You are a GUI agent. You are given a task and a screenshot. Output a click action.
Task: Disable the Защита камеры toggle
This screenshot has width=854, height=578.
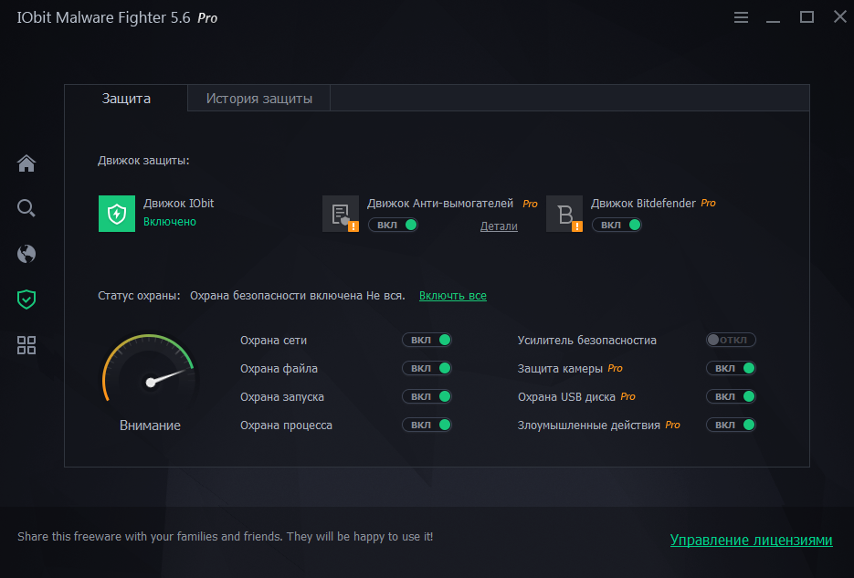click(x=731, y=368)
